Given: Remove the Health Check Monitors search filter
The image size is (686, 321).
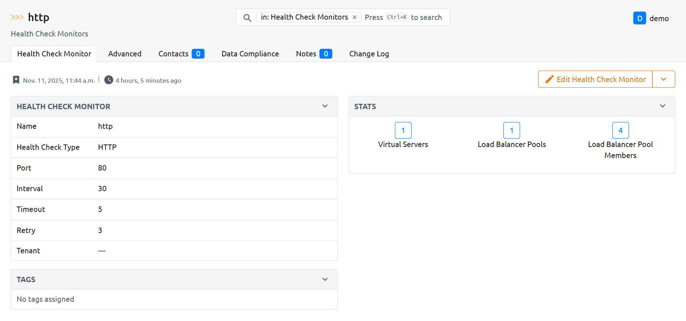Looking at the screenshot, I should pyautogui.click(x=354, y=17).
